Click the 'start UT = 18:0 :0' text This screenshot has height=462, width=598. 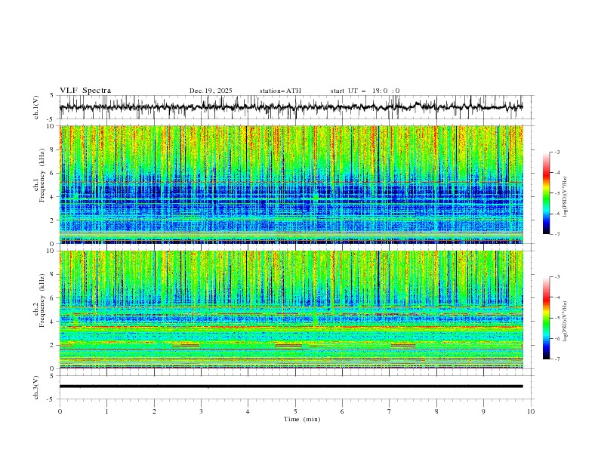365,91
